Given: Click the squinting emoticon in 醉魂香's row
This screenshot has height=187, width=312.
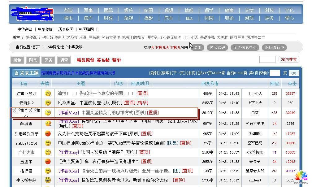Looking at the screenshot, I should coord(48,124).
